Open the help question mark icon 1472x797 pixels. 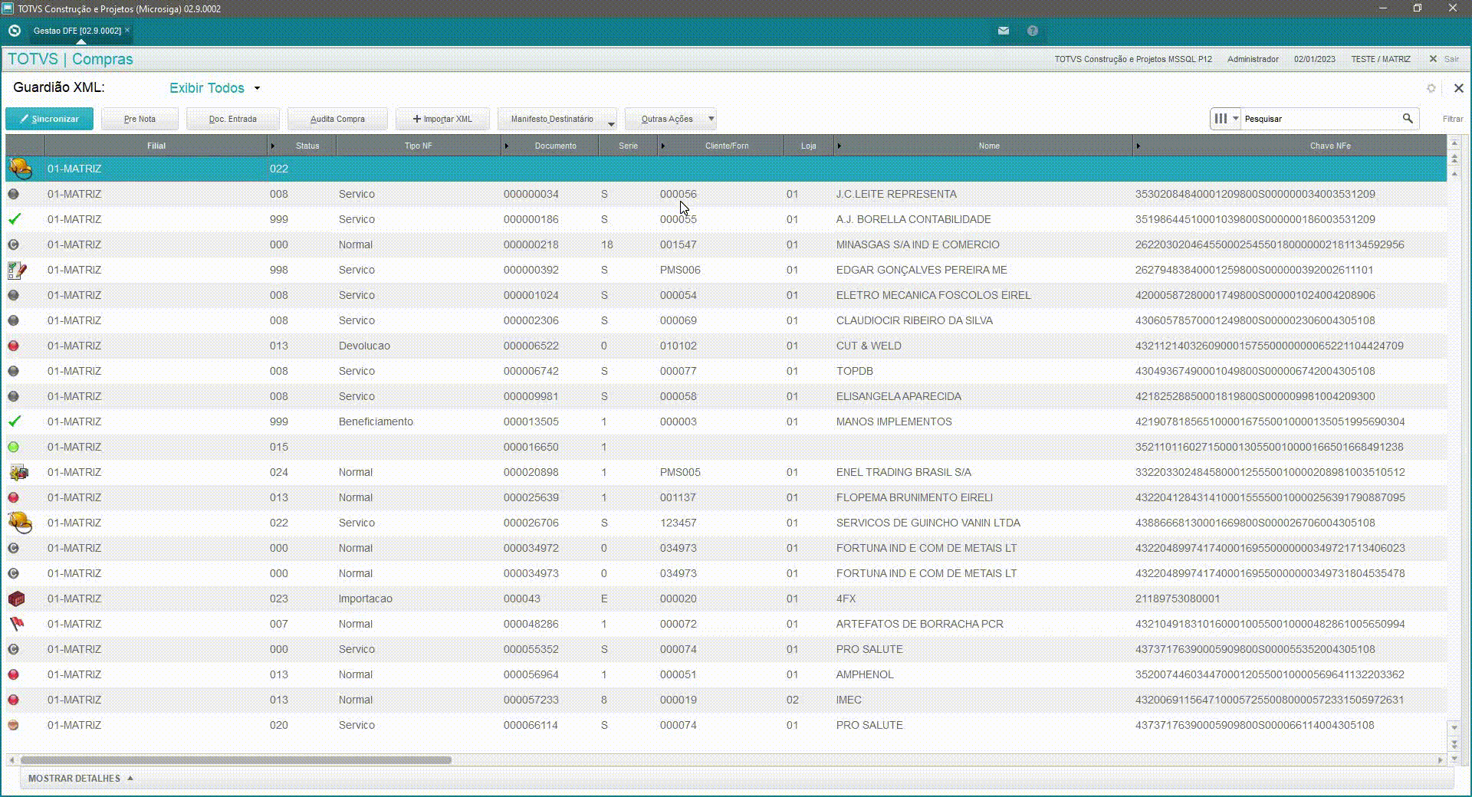pyautogui.click(x=1033, y=31)
